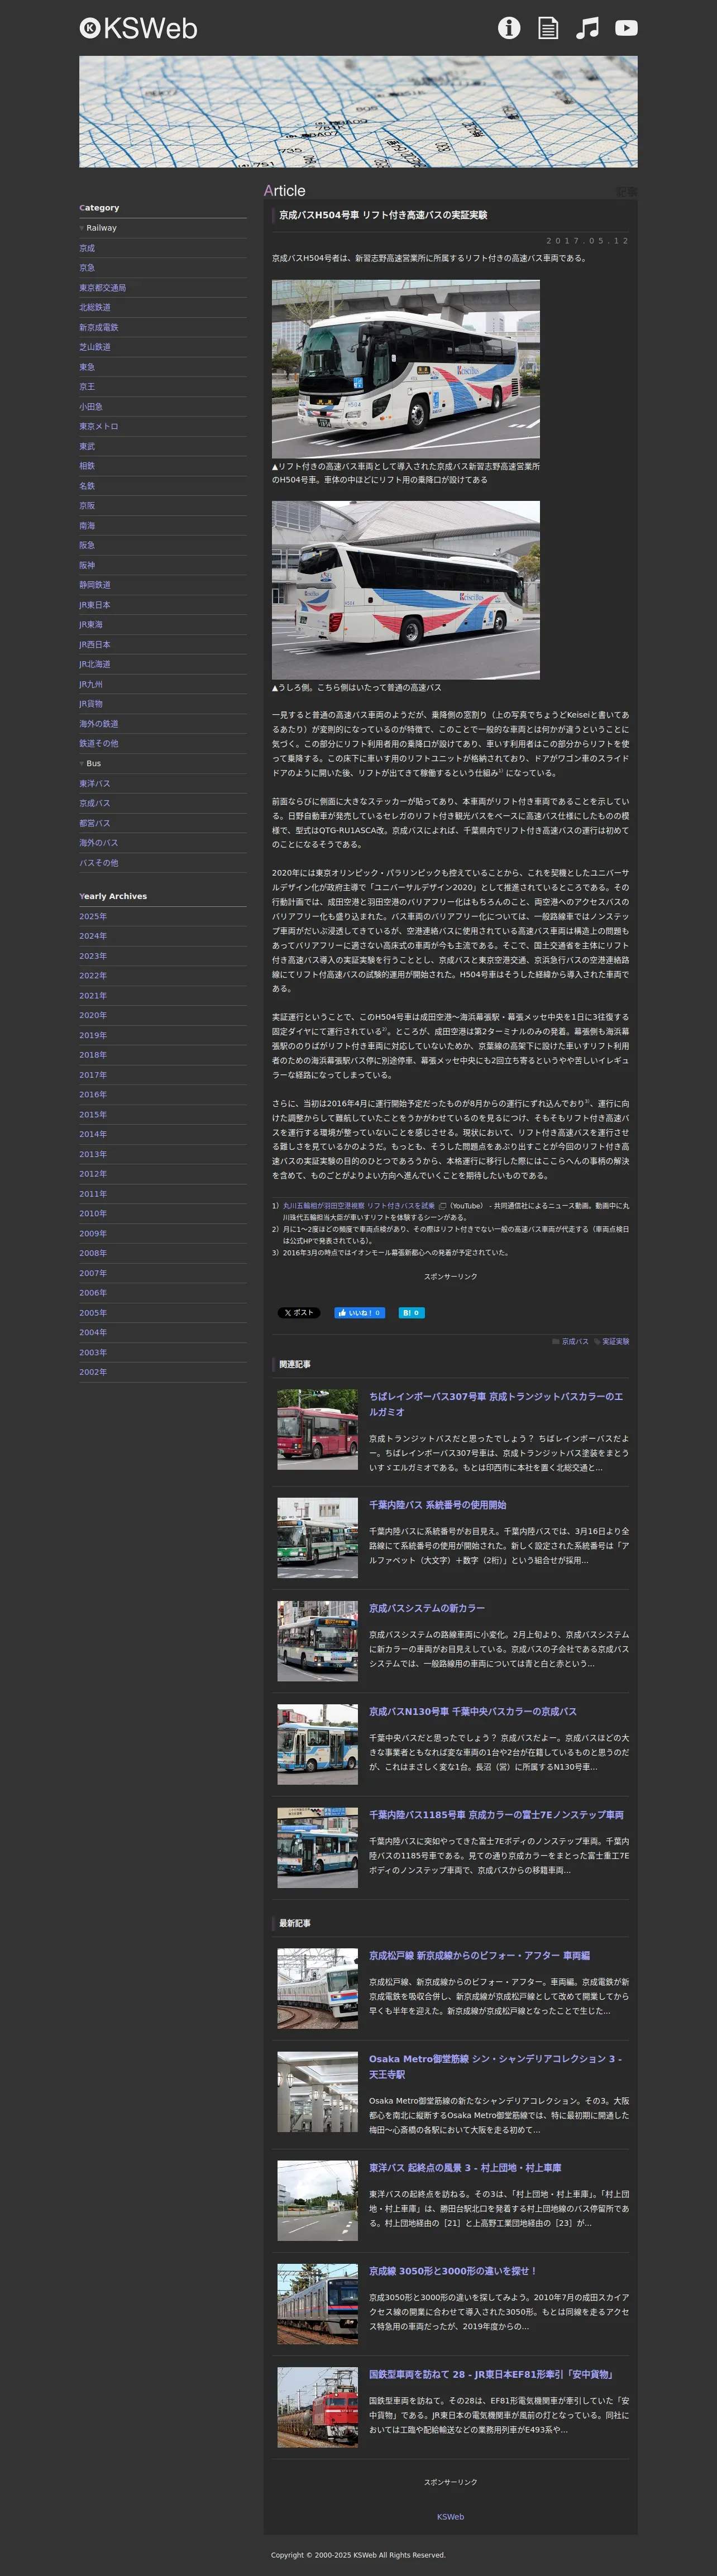Open the 京成 railway category link
This screenshot has width=717, height=2576.
point(87,248)
